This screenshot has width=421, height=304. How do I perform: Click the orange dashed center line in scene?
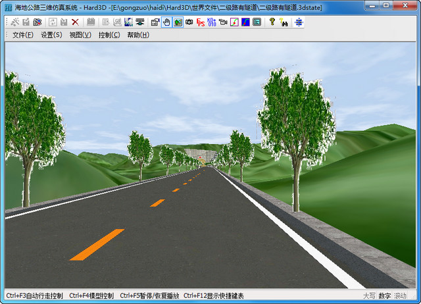pos(97,244)
